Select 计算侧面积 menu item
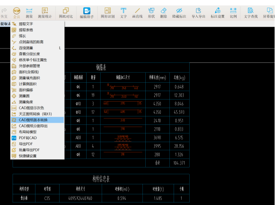This screenshot has height=205, width=275. 37,84
